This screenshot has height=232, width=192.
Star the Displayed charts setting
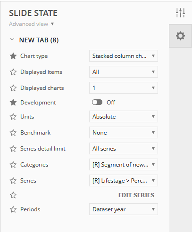coord(13,88)
